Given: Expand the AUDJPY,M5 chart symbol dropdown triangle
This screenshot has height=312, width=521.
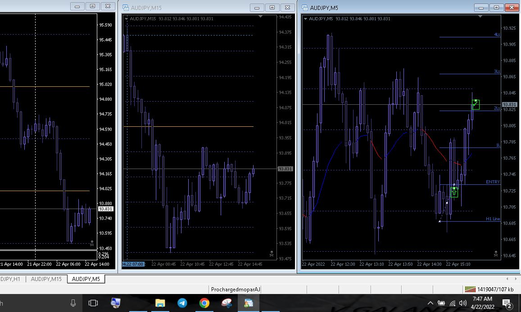Looking at the screenshot, I should click(306, 19).
